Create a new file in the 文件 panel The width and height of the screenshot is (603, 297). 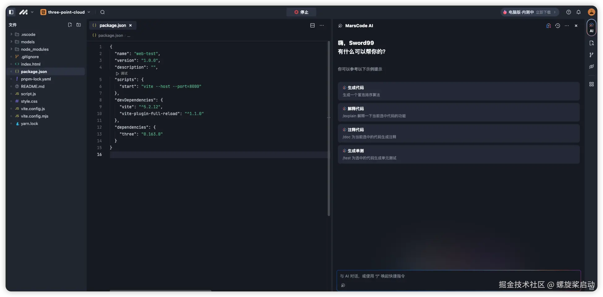coord(70,25)
